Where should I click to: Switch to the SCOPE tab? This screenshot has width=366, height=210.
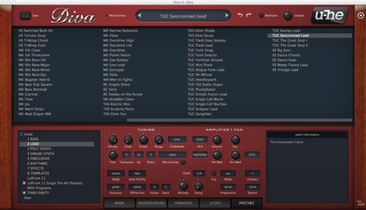[x=215, y=203]
